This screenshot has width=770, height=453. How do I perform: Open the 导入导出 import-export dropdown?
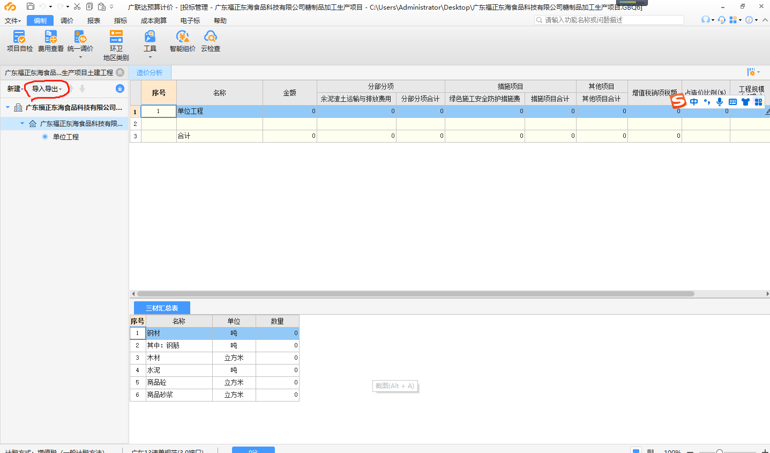[47, 89]
